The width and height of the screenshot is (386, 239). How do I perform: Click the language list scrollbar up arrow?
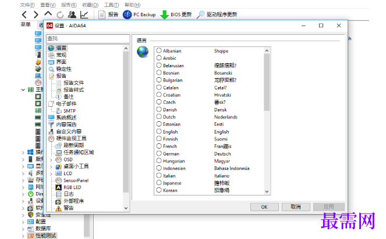click(x=267, y=50)
